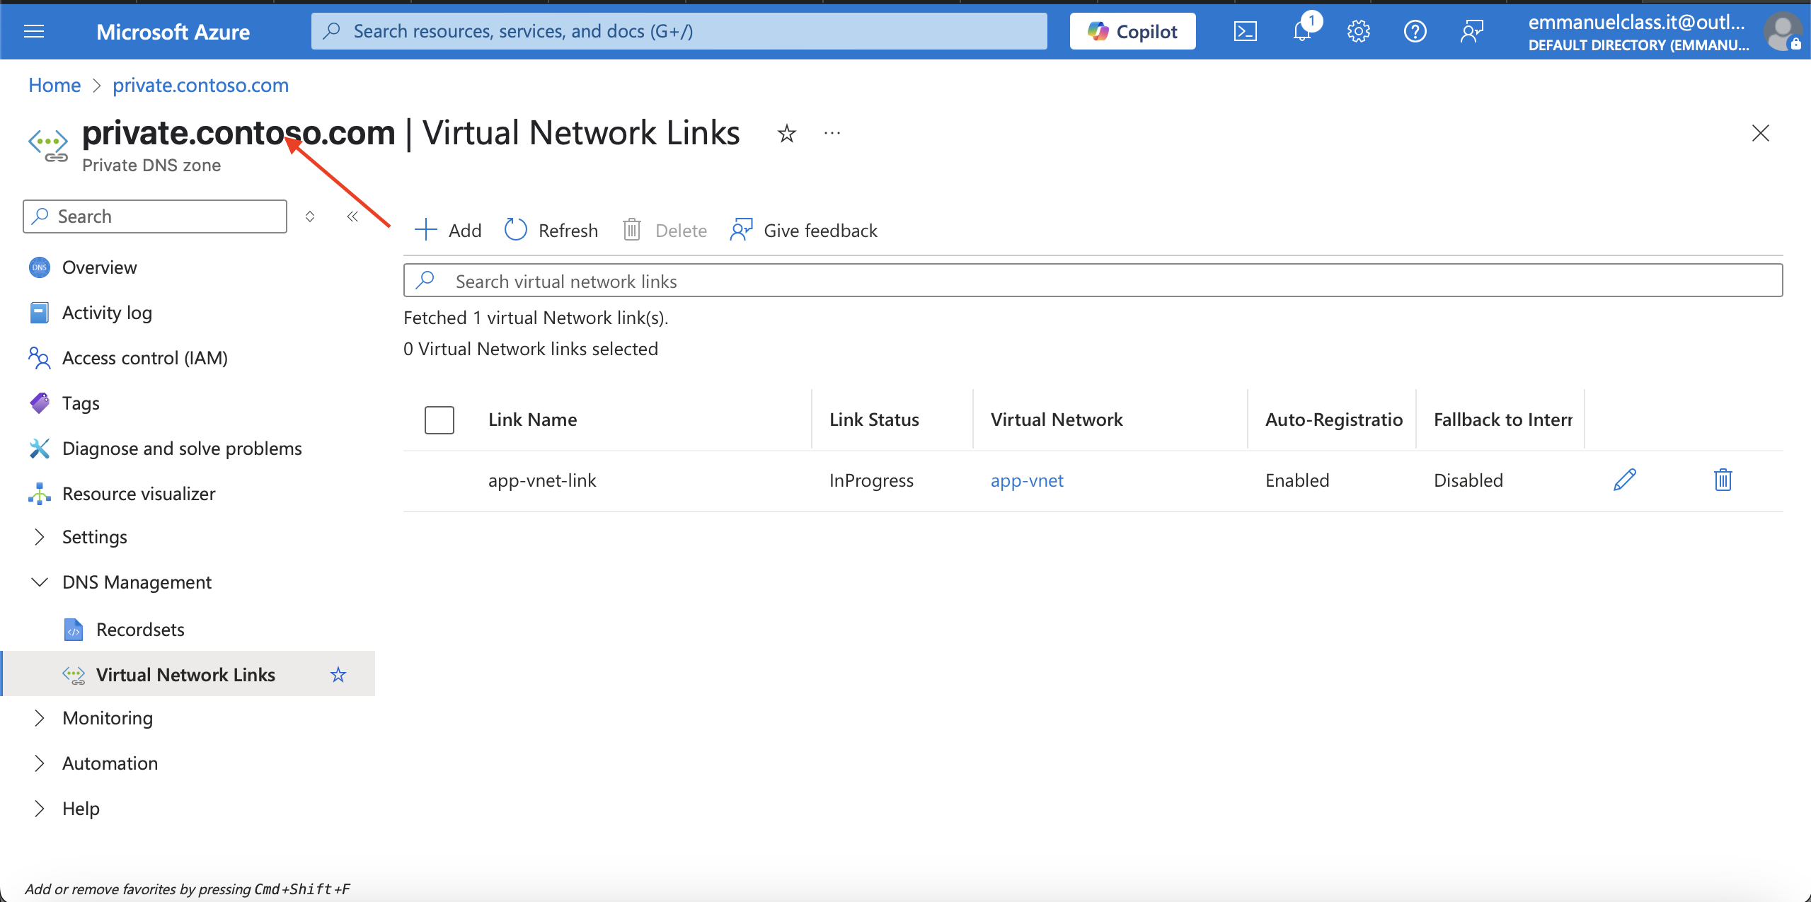The image size is (1811, 902).
Task: Click the 'Fetched 1 virtual Network link(s).' text
Action: pos(536,318)
